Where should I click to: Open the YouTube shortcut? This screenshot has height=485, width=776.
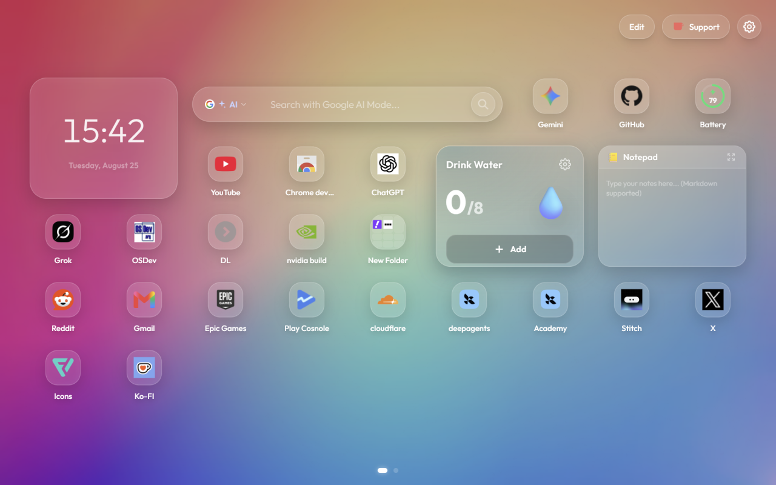tap(226, 164)
